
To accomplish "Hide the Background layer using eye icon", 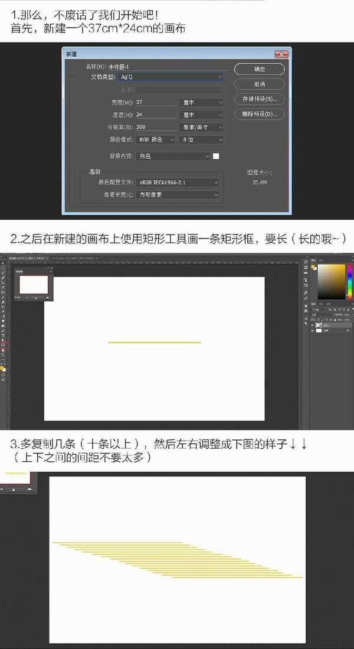I will pos(313,331).
